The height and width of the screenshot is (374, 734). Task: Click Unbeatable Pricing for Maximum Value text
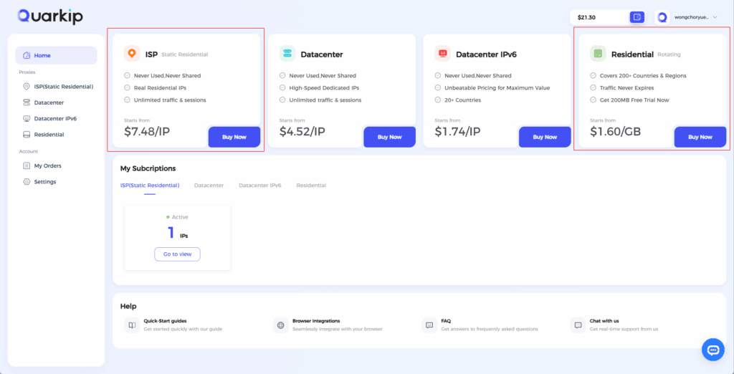(x=497, y=87)
